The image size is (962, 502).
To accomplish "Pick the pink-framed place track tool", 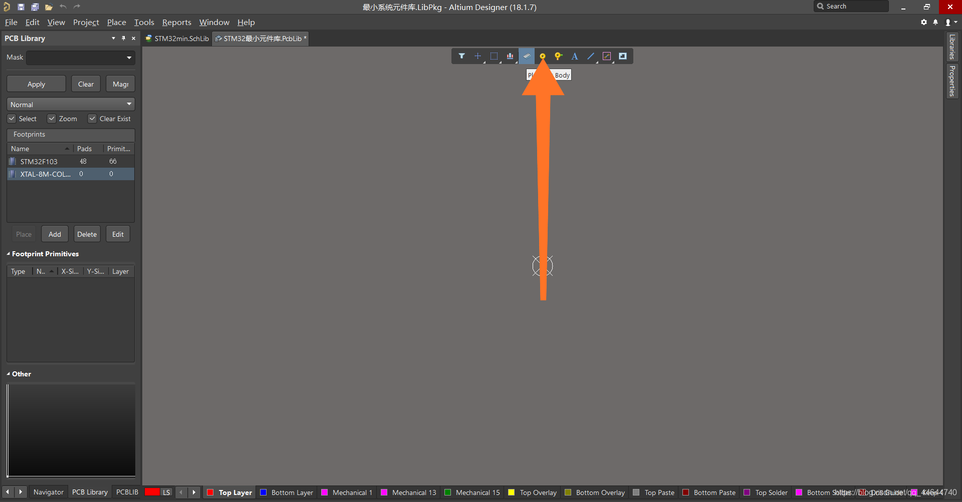I will pos(607,56).
